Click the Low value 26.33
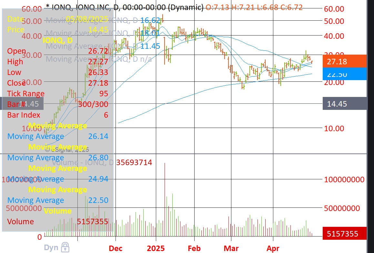Viewport: 374px width, 253px height. coord(98,72)
